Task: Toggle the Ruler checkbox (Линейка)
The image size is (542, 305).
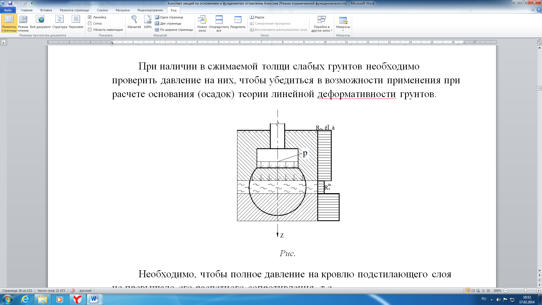Action: 90,17
